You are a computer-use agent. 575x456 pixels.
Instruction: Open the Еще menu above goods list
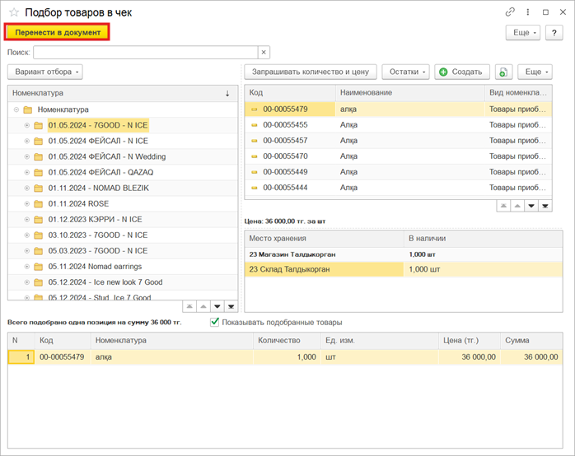pos(535,72)
